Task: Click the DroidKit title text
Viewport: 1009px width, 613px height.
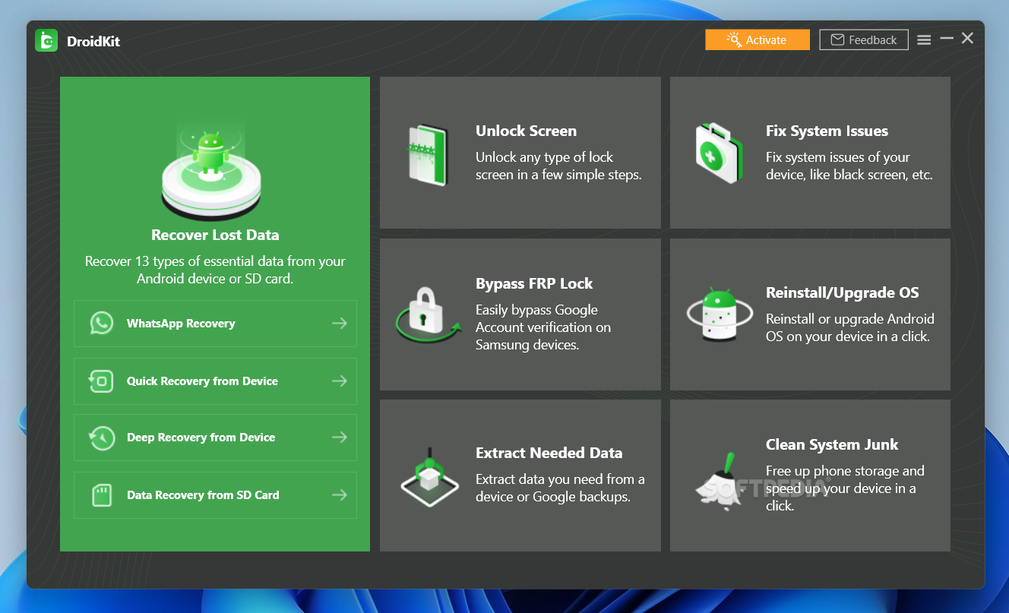Action: 93,41
